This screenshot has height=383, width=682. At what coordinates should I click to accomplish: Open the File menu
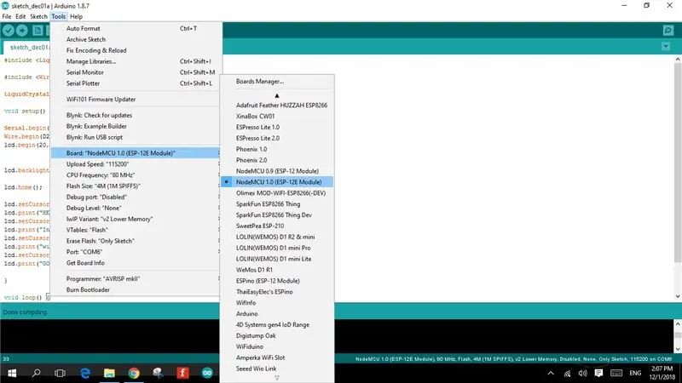(7, 16)
